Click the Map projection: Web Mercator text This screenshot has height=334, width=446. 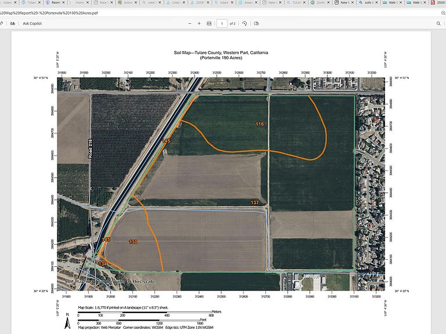coord(99,328)
